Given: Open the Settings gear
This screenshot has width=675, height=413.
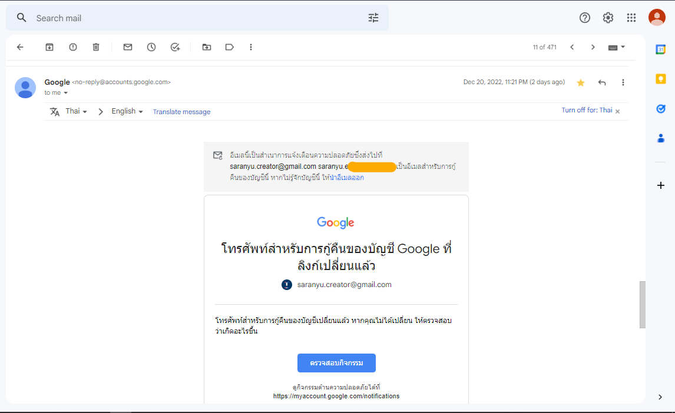Looking at the screenshot, I should [608, 18].
